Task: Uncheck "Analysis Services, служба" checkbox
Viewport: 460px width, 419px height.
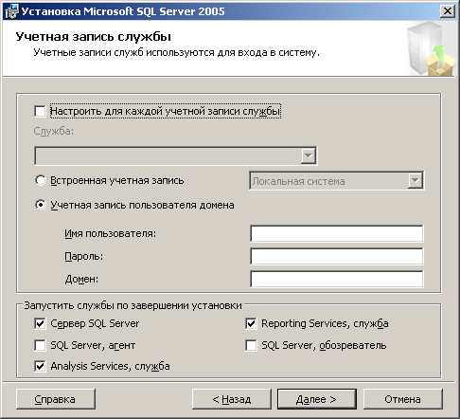Action: coord(40,366)
